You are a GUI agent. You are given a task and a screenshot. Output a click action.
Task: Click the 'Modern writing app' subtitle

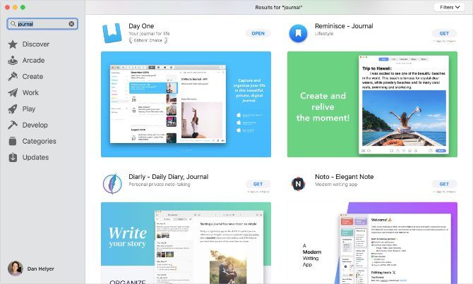tap(336, 185)
